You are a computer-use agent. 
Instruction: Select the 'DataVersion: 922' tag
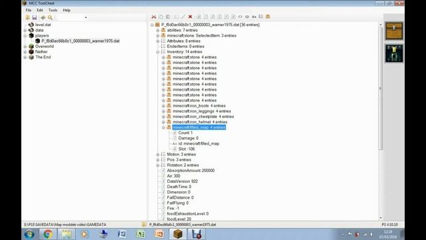[x=182, y=181]
